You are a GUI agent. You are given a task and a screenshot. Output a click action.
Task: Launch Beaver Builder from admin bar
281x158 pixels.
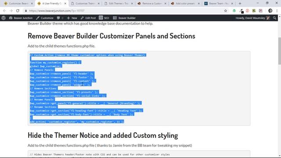(x=124, y=18)
